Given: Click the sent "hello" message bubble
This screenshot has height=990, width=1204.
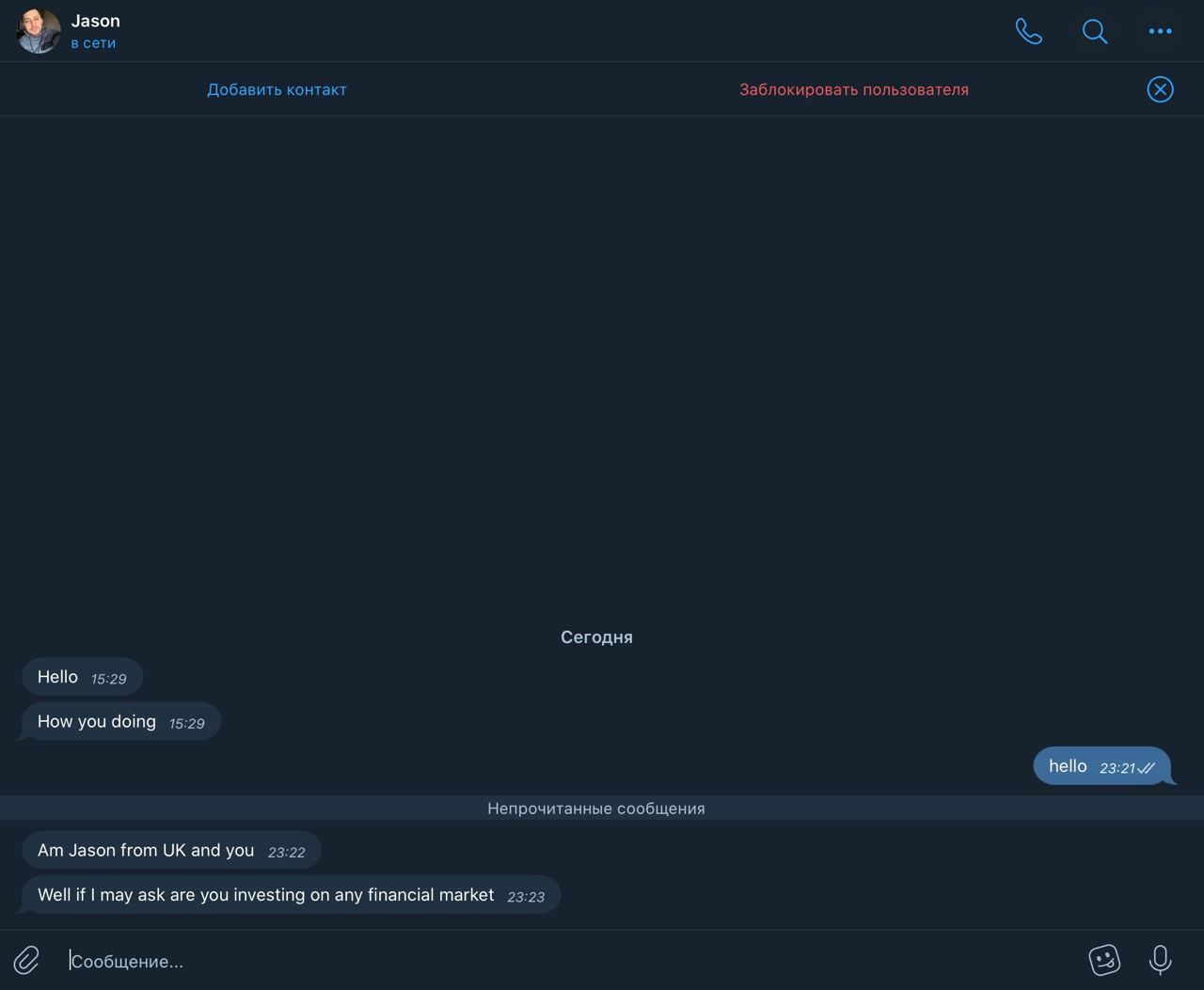Looking at the screenshot, I should [x=1102, y=766].
